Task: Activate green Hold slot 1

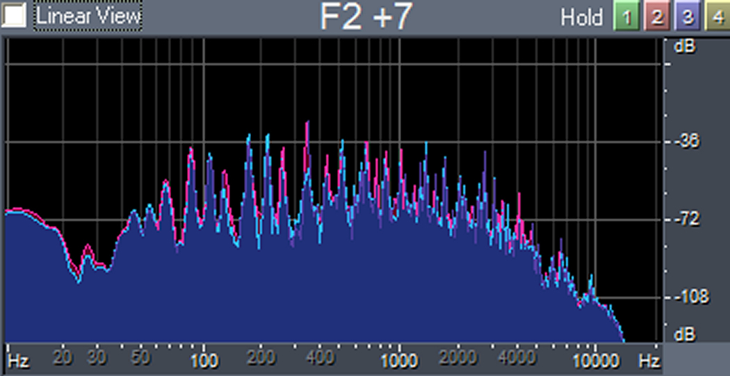Action: click(626, 17)
